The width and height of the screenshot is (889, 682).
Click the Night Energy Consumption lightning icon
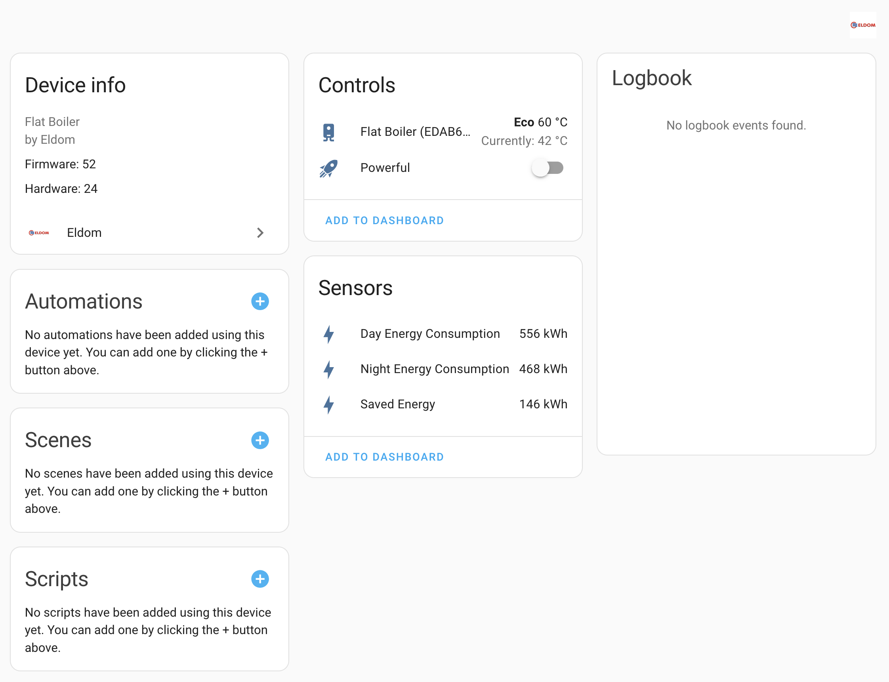(328, 370)
